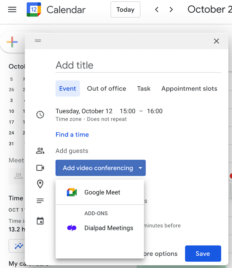Open the main hamburger menu

(12, 10)
